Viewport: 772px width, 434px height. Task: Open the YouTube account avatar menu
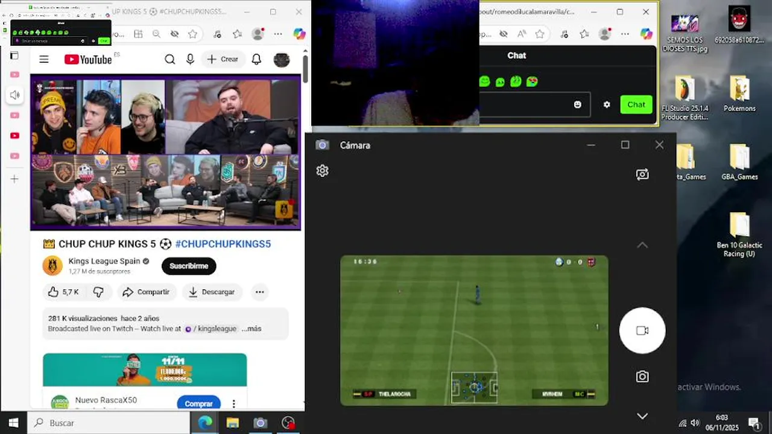[x=282, y=60]
